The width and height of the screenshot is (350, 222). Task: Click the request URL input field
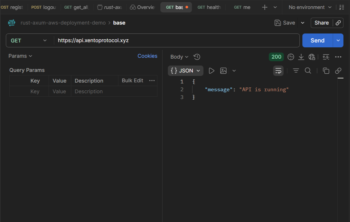point(176,41)
